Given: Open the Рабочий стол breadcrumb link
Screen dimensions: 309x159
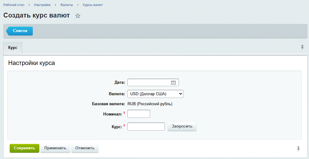Looking at the screenshot, I should click(x=14, y=5).
